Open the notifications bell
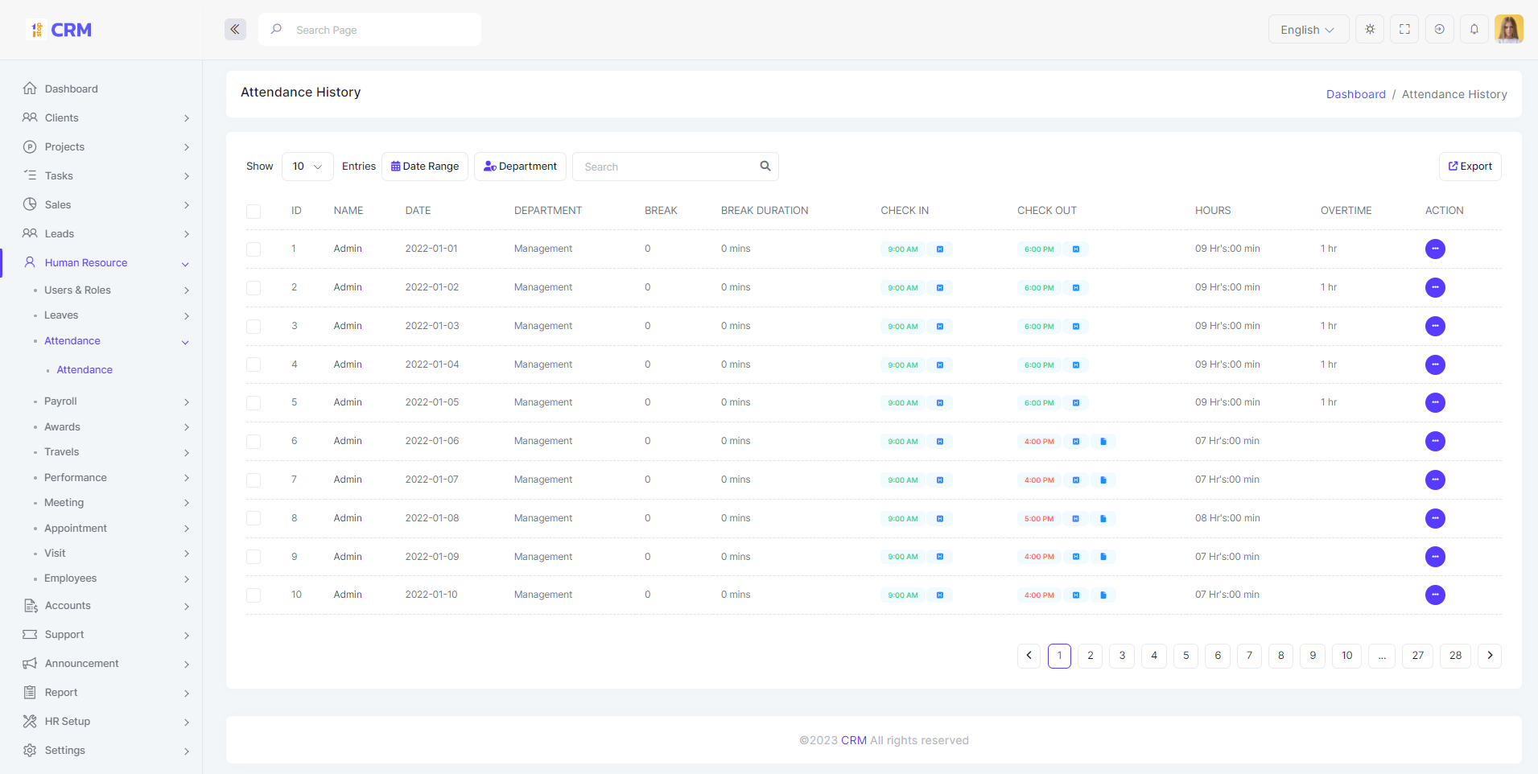 coord(1474,30)
